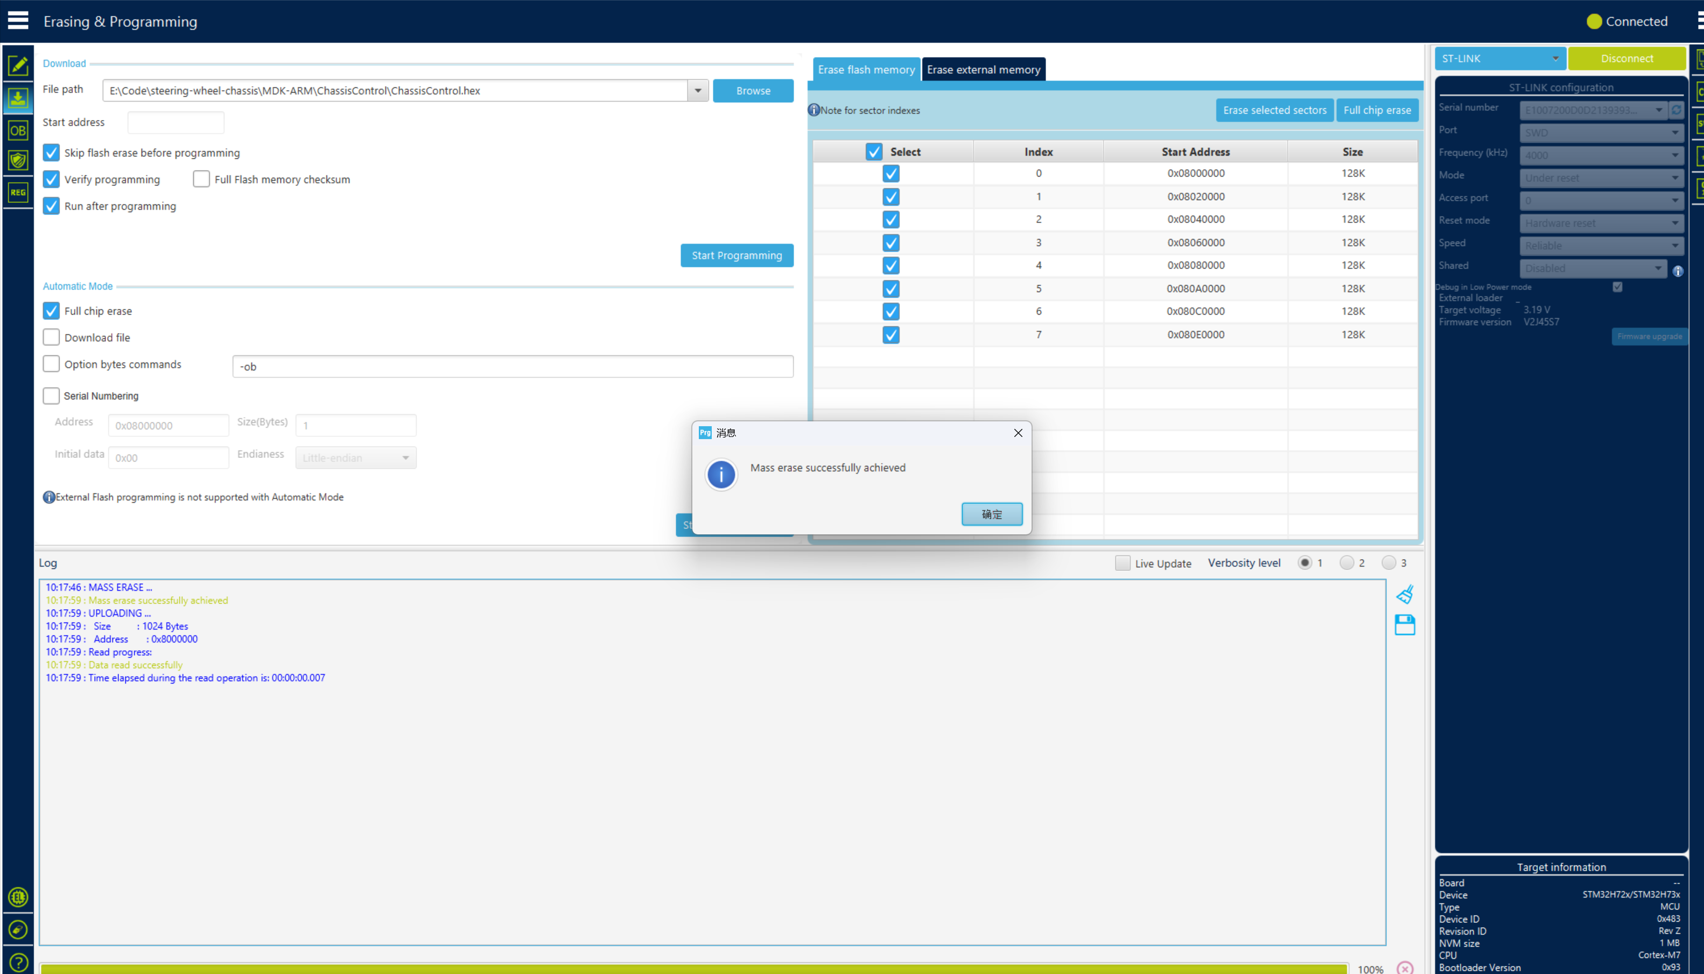Image resolution: width=1704 pixels, height=974 pixels.
Task: Toggle Run after programming checkbox
Action: [51, 206]
